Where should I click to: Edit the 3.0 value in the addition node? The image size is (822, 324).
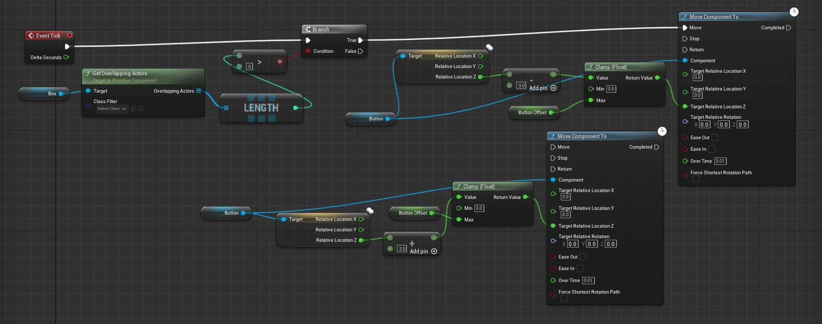(402, 249)
